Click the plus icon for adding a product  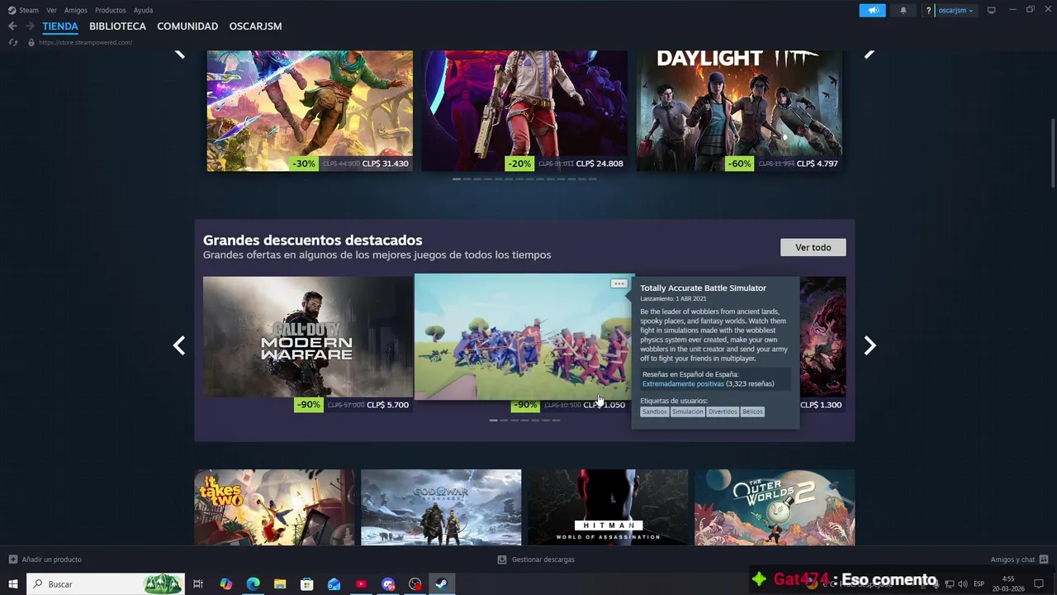[x=12, y=559]
